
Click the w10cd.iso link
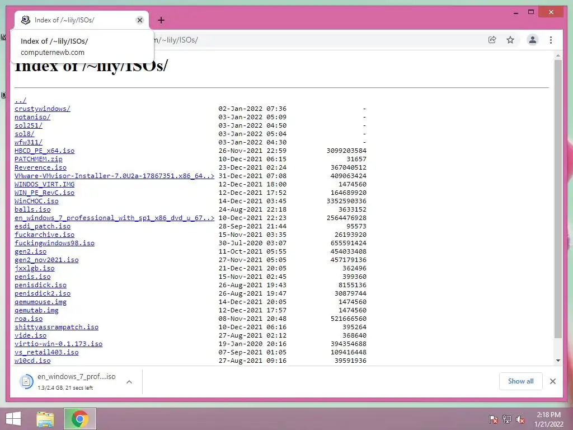point(32,361)
